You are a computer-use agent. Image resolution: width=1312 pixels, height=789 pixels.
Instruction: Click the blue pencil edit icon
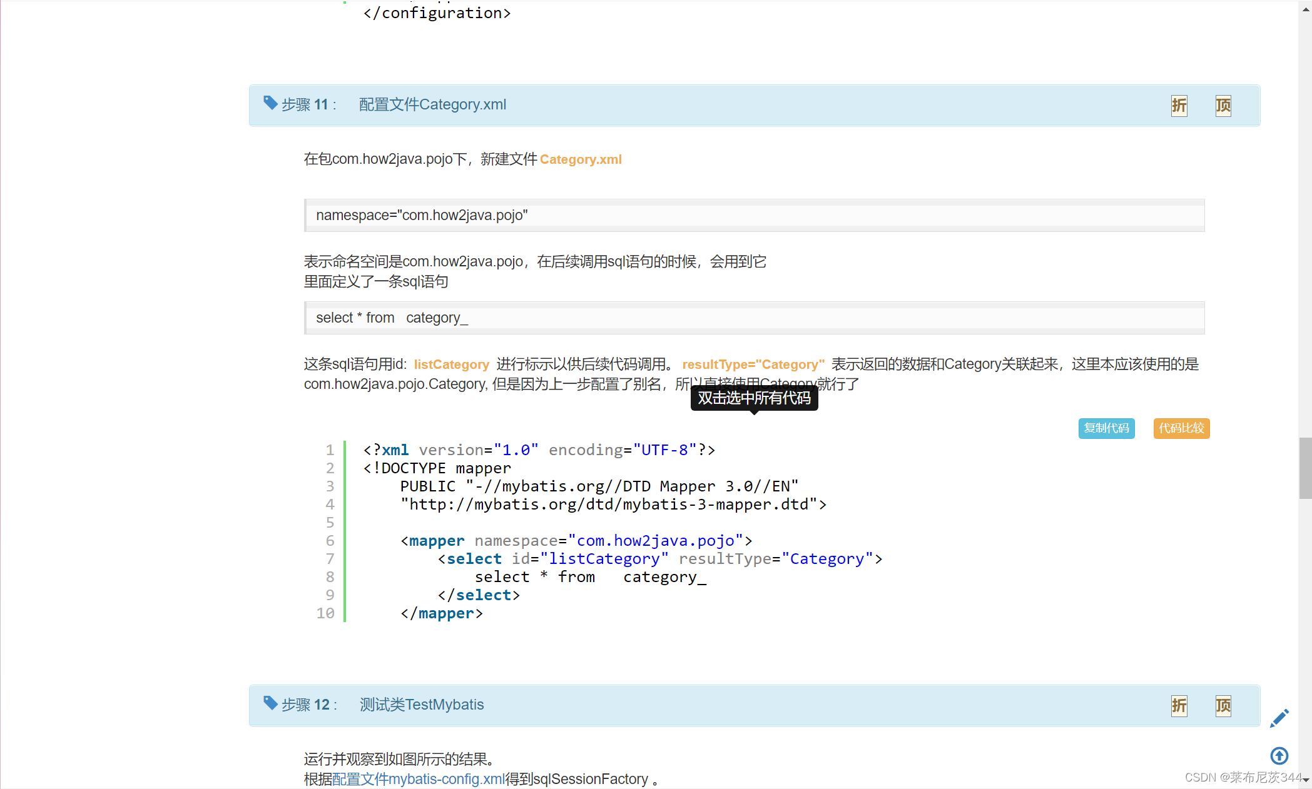[x=1279, y=718]
